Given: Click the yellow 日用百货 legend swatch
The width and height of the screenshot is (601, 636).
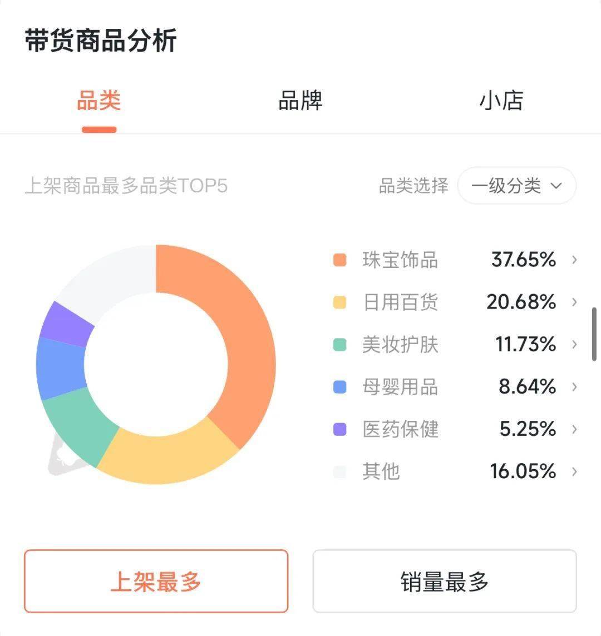Looking at the screenshot, I should tap(339, 302).
